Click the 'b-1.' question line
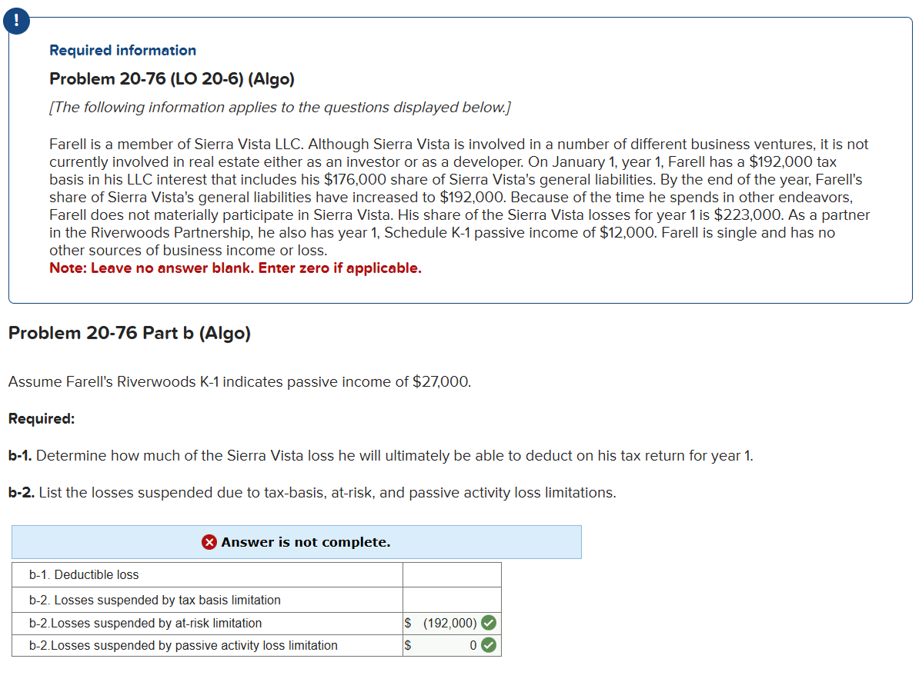This screenshot has width=919, height=679. 381,455
